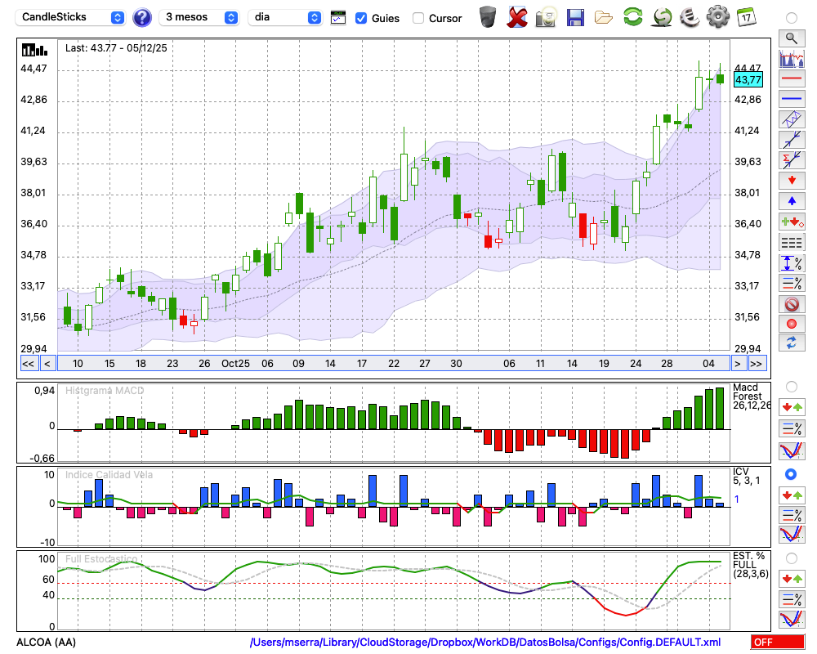
Task: Click the blue floppy disk save icon
Action: pos(575,17)
